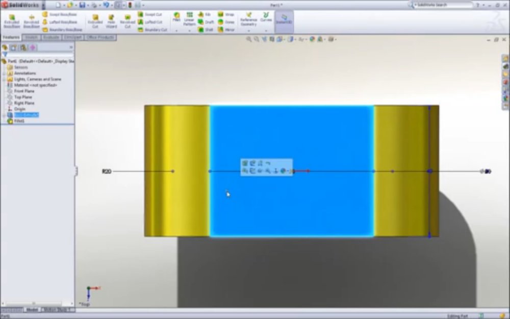Toggle the Instant3D button
Viewport: 510px width, 319px height.
point(284,19)
